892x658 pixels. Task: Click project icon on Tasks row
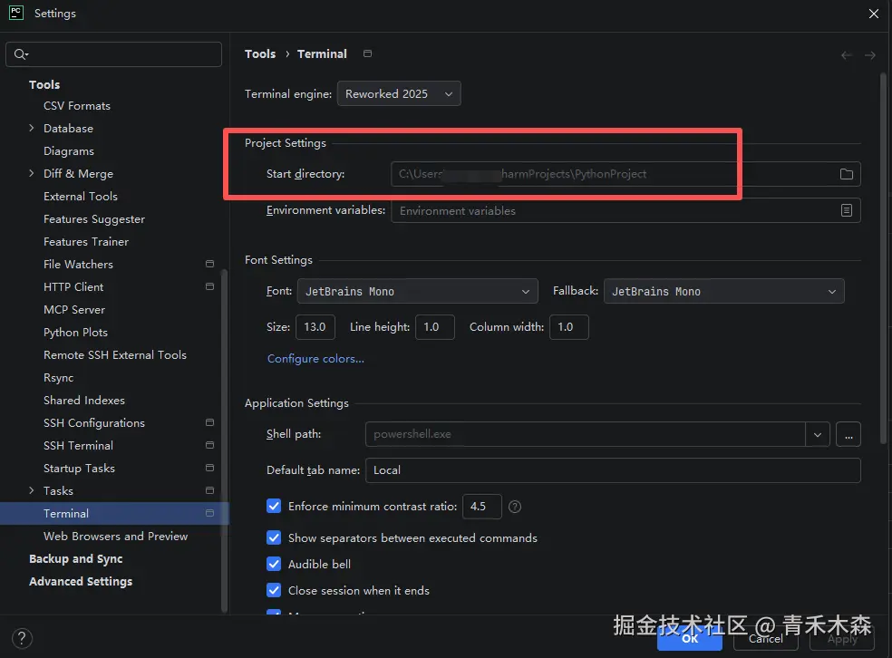tap(210, 490)
